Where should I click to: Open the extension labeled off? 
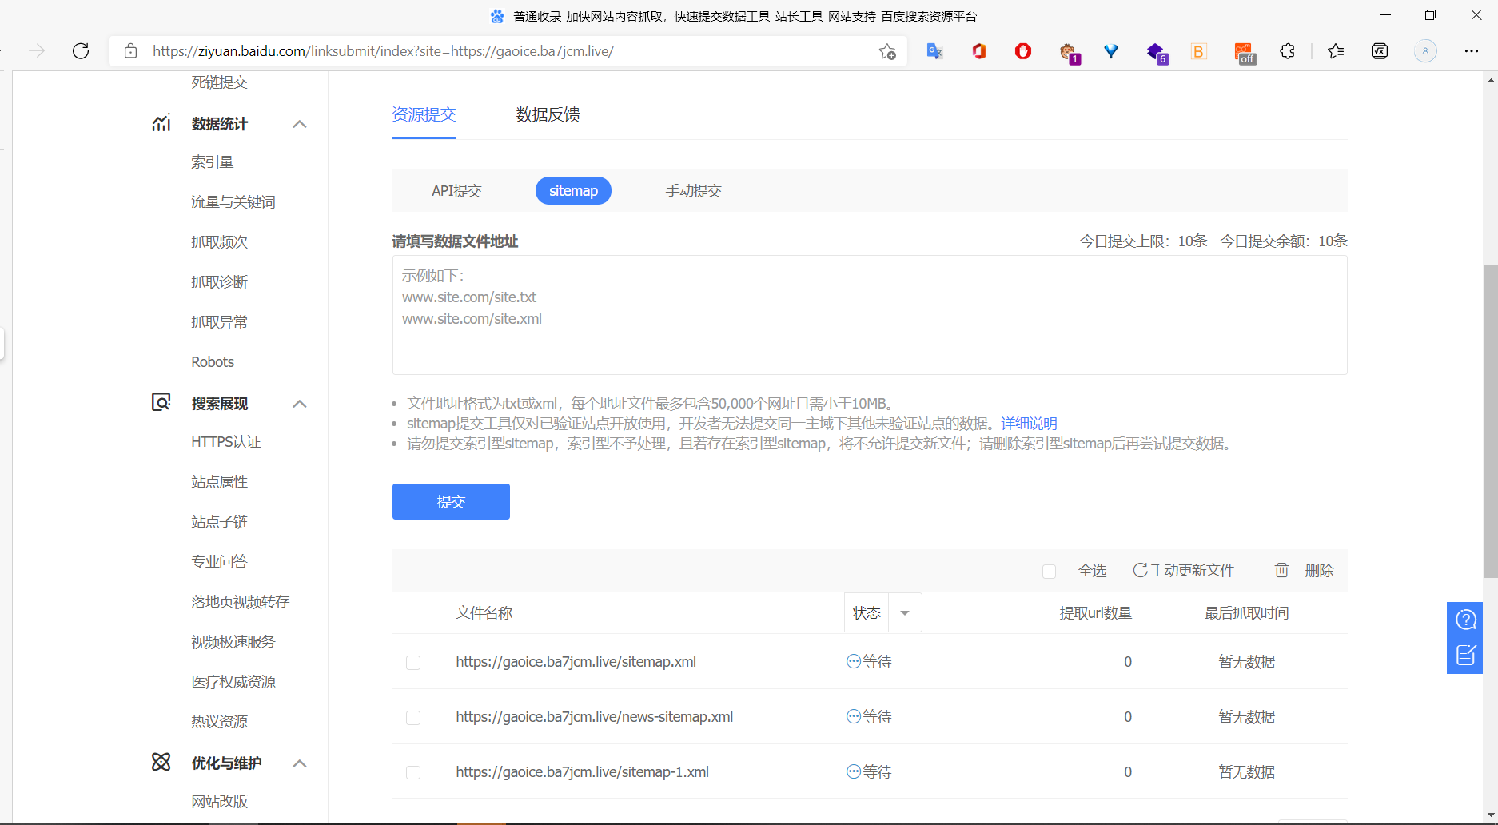[x=1245, y=53]
